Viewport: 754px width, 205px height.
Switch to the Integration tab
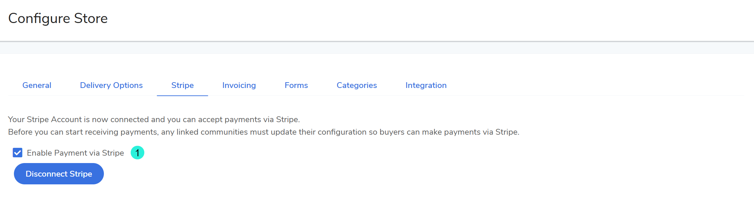click(426, 85)
